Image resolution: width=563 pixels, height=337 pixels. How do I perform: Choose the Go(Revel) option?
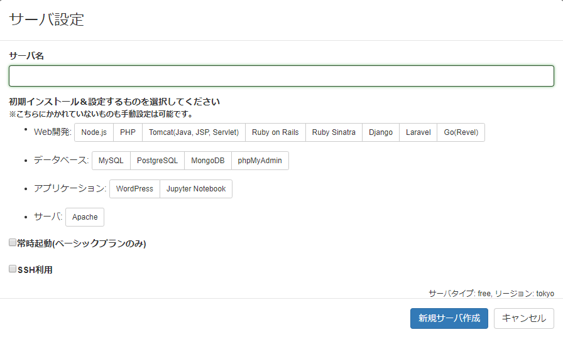point(461,132)
